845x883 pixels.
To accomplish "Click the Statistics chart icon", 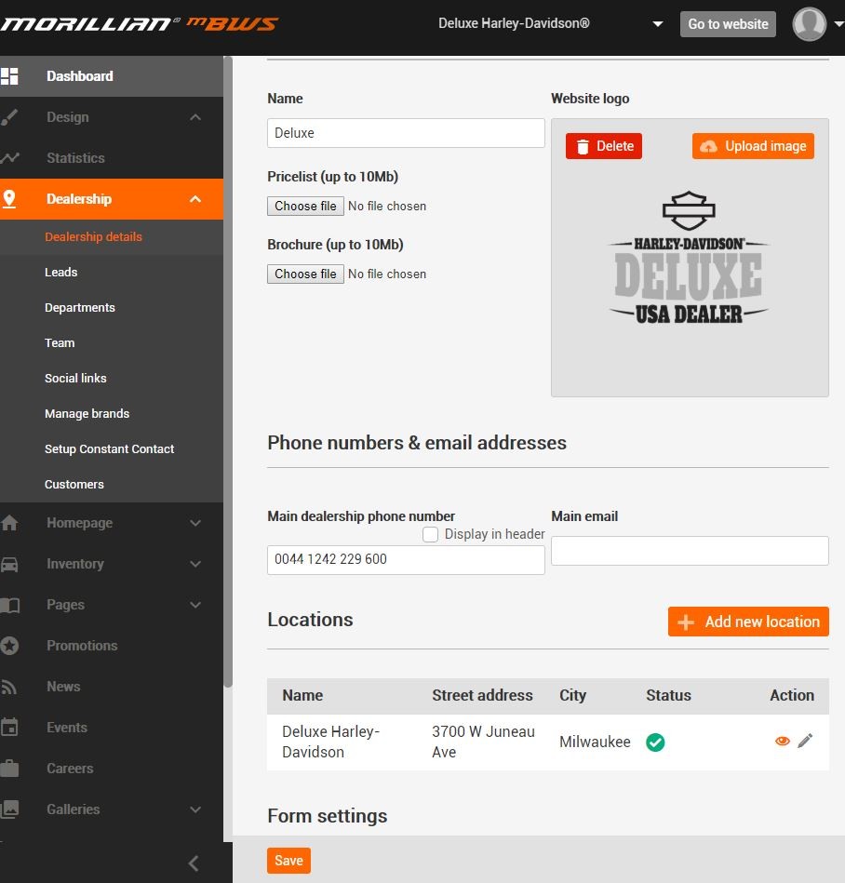I will pos(9,158).
